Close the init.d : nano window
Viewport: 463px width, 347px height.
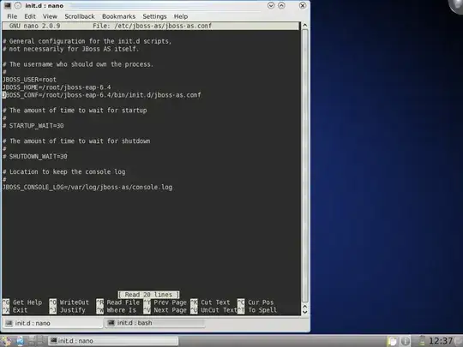pyautogui.click(x=303, y=6)
